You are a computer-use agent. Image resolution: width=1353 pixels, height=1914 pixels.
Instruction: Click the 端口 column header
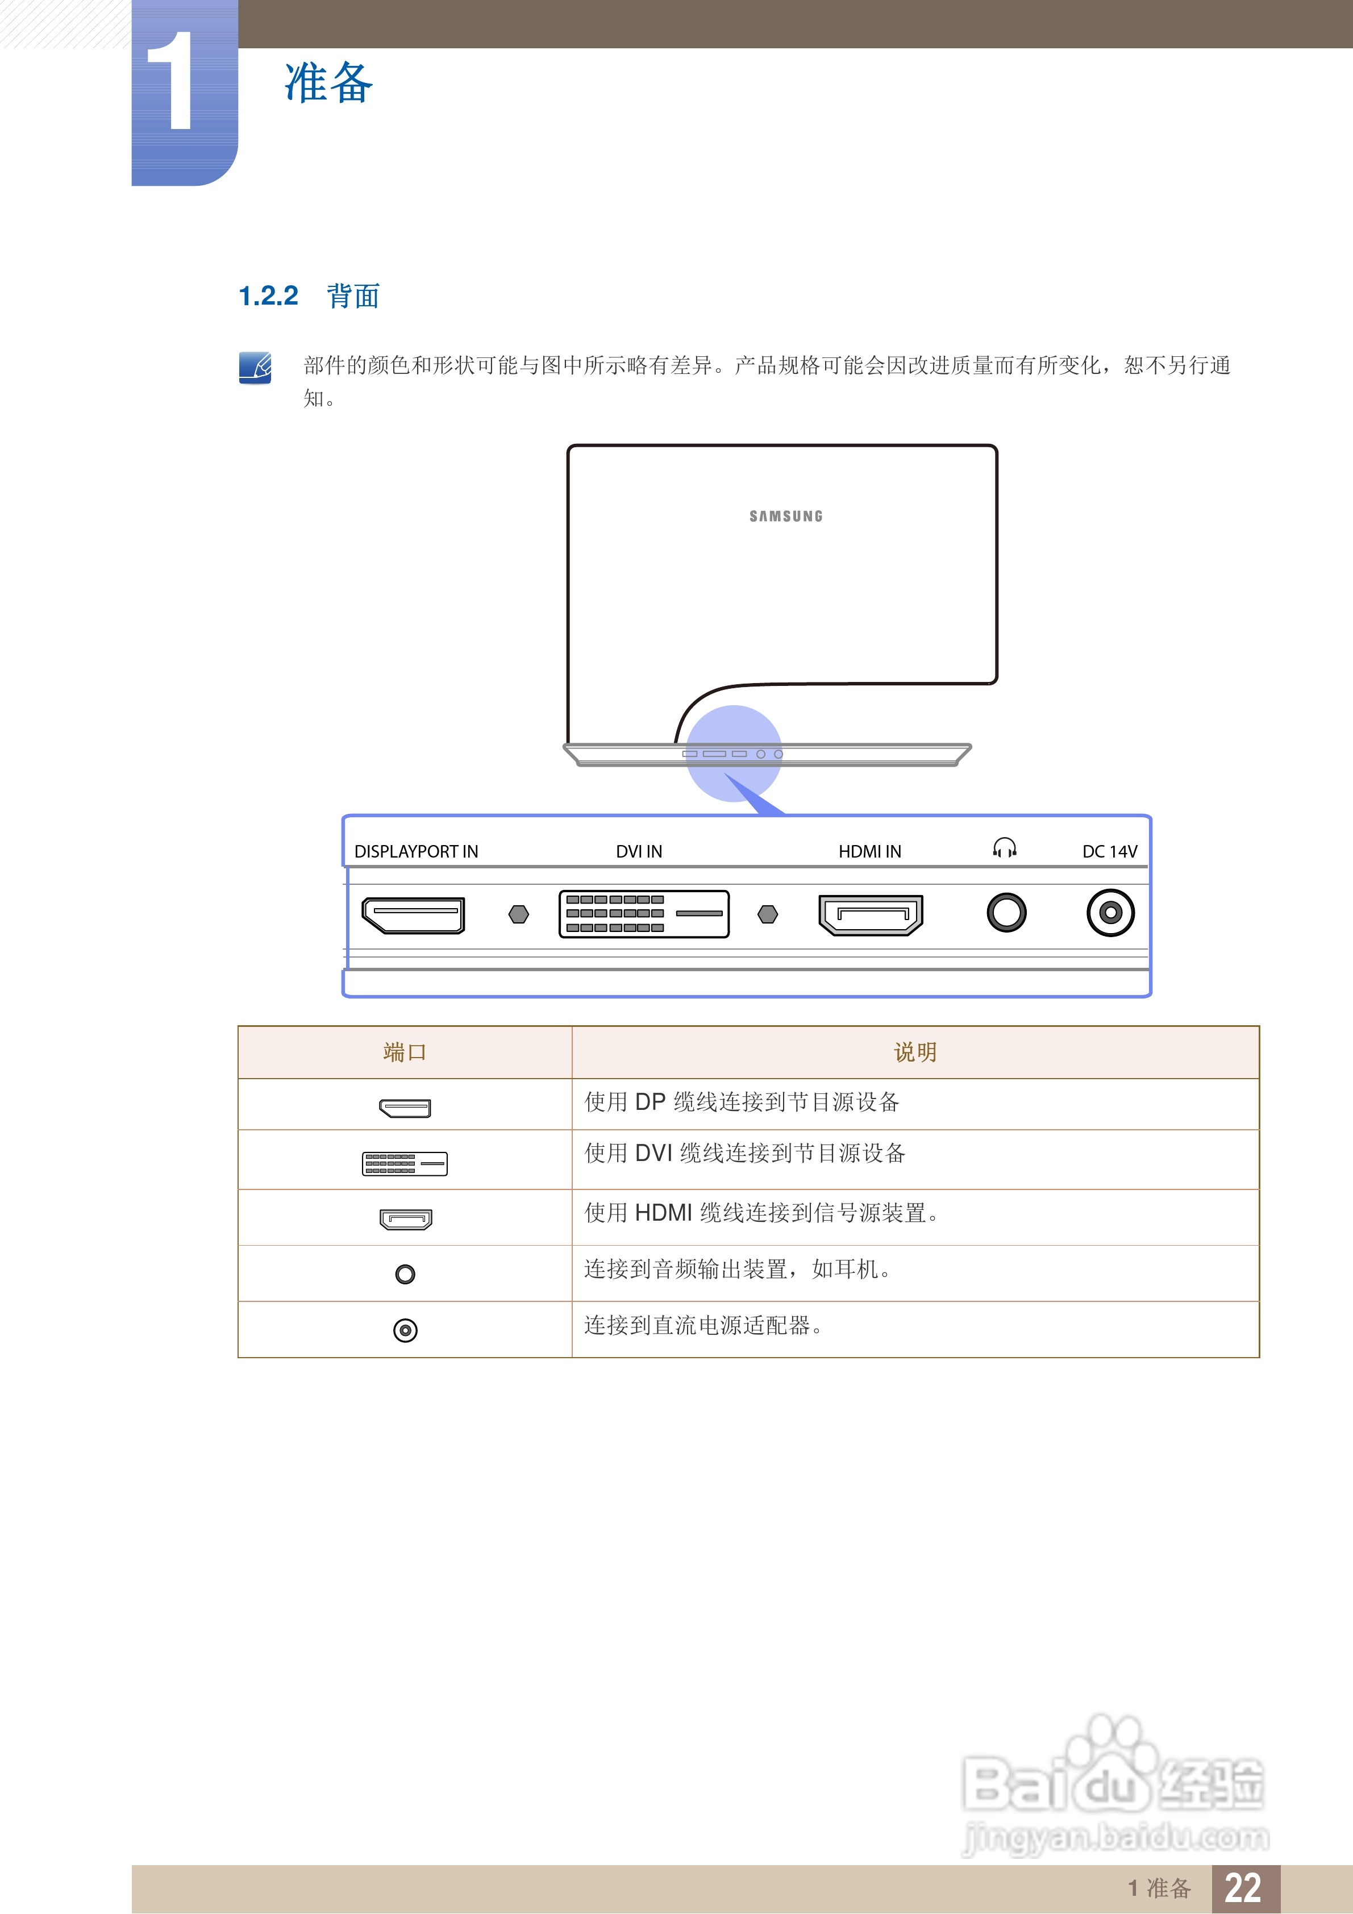tap(405, 1052)
